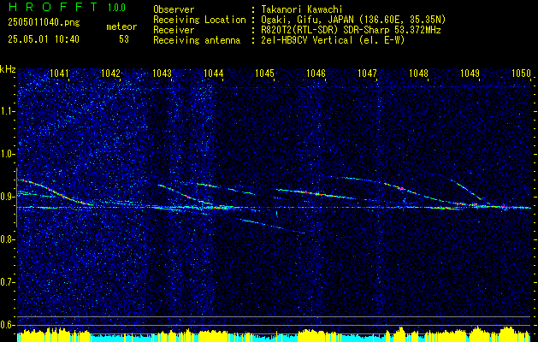The height and width of the screenshot is (342, 538).
Task: Click the 1050 time marker
Action: pyautogui.click(x=521, y=73)
